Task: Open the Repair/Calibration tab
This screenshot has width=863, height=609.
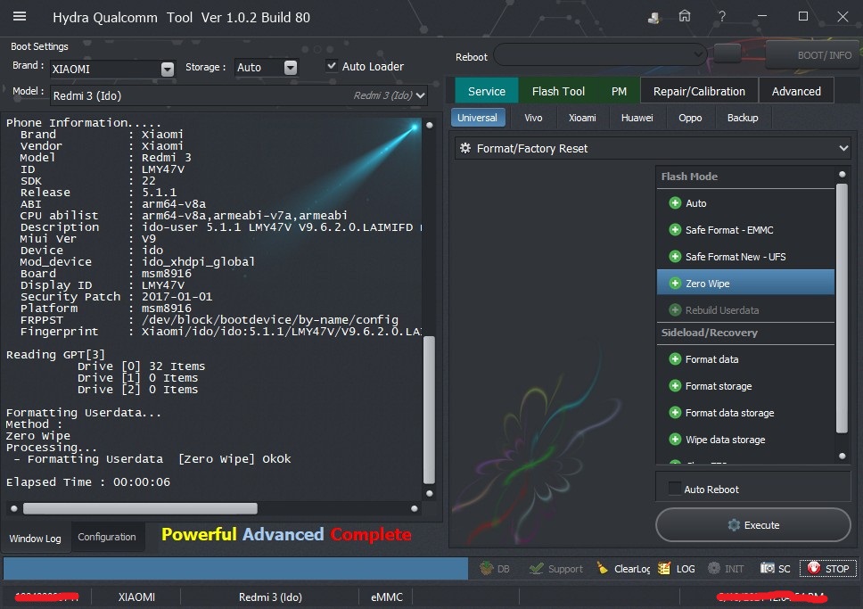Action: [x=699, y=92]
